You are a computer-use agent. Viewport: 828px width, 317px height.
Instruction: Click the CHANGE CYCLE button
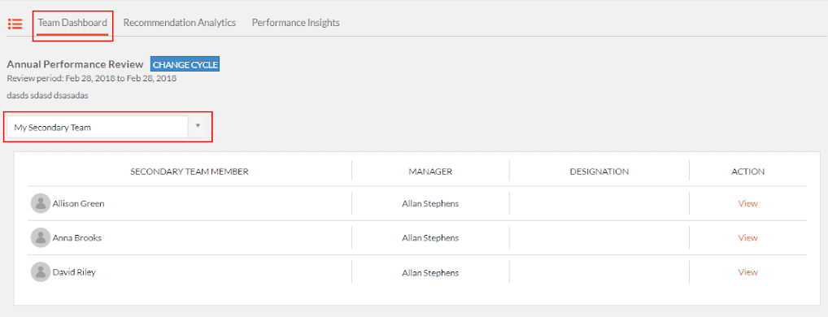click(185, 64)
